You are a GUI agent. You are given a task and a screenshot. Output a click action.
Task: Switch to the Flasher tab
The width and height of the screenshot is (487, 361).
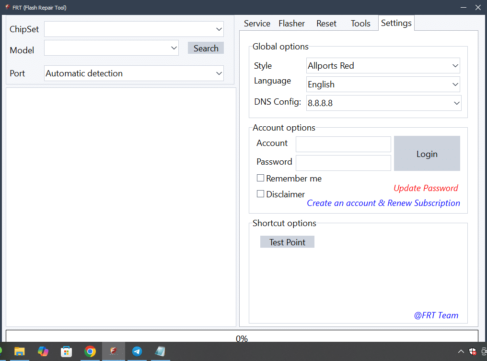[x=291, y=24]
